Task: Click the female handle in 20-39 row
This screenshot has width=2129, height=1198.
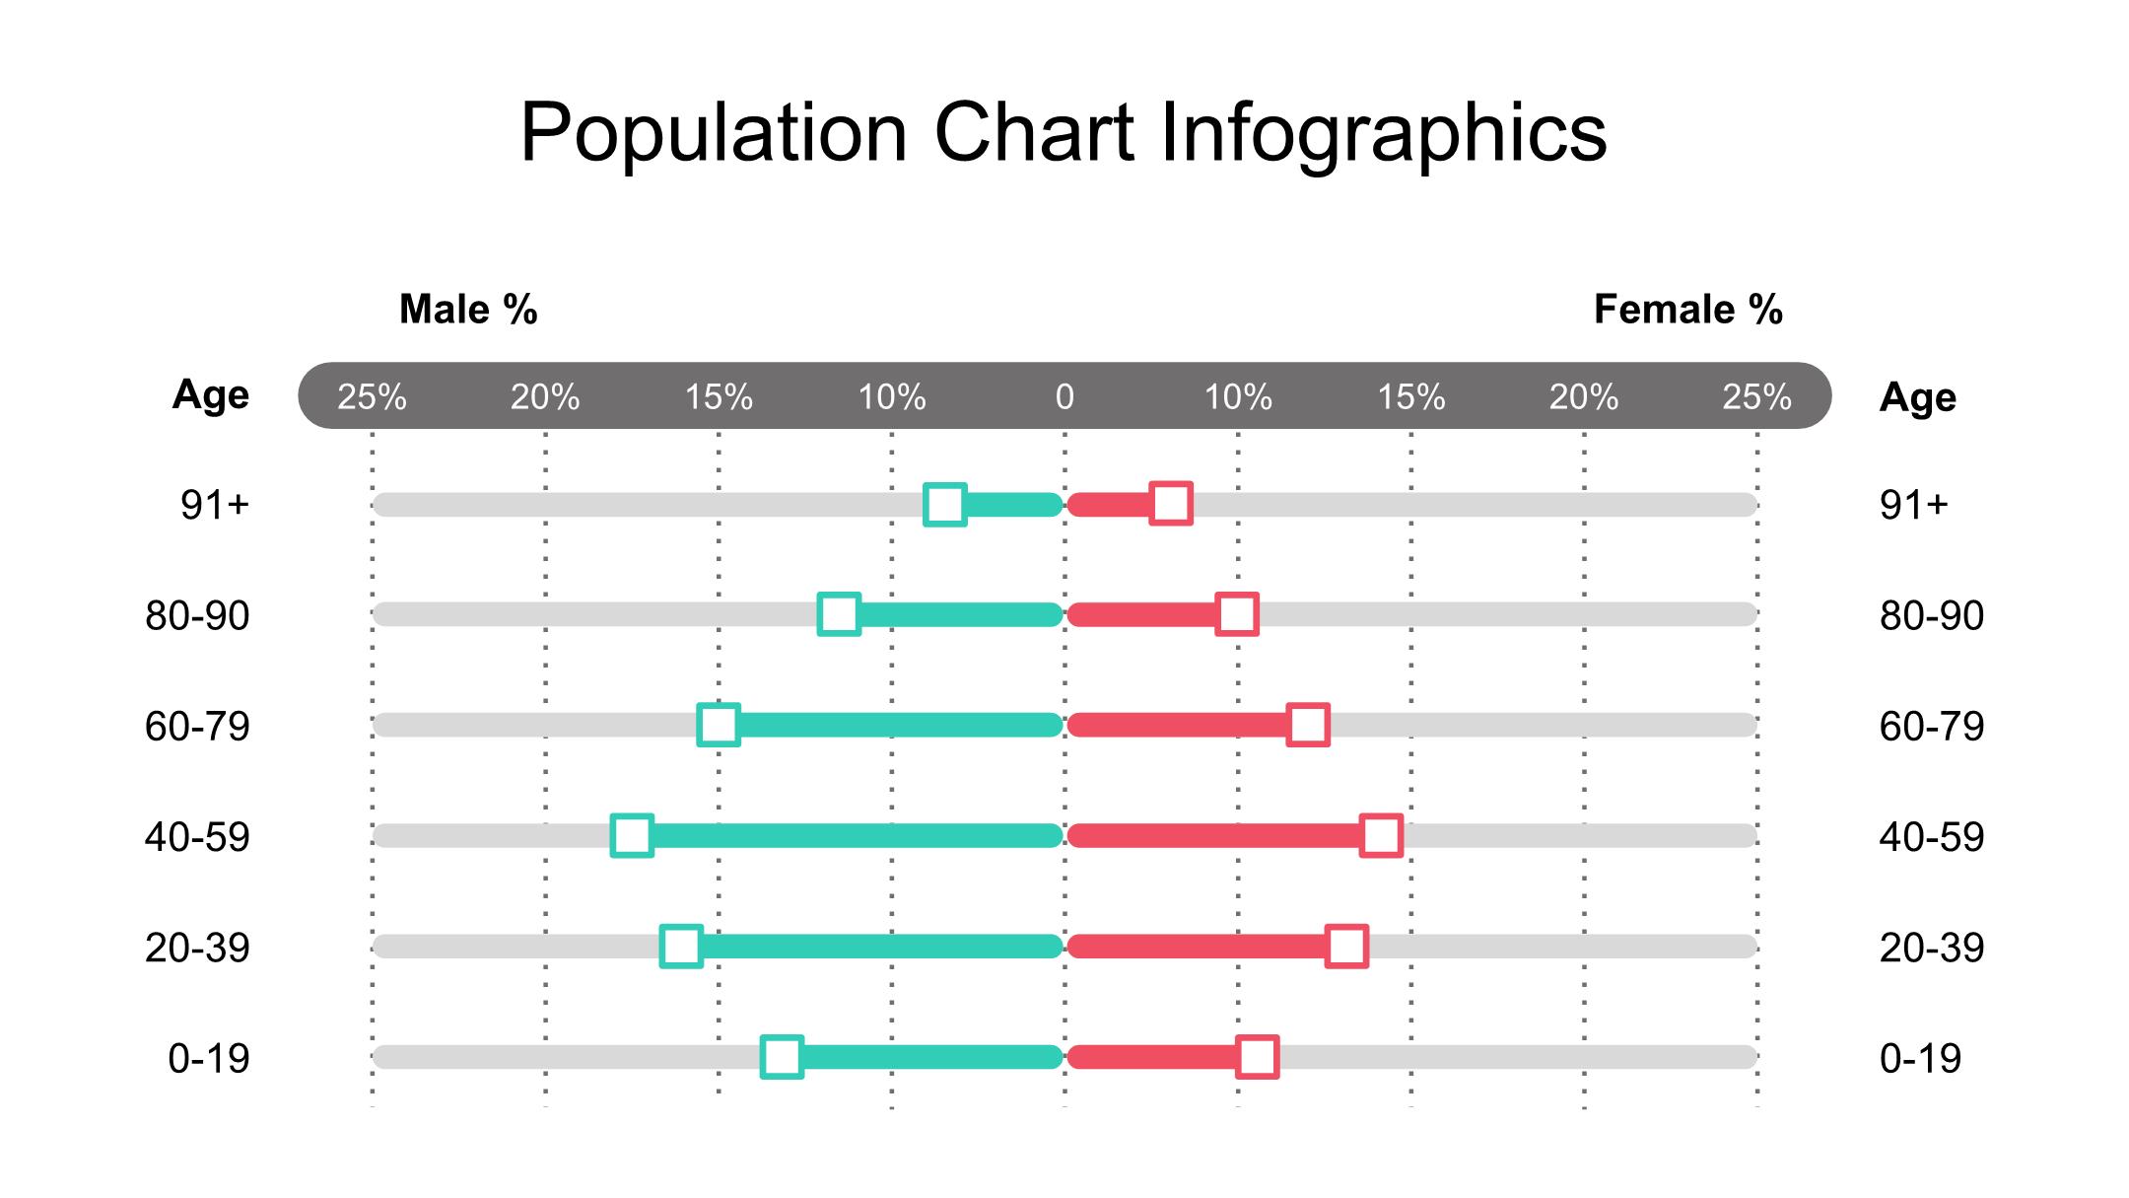Action: 1347,947
